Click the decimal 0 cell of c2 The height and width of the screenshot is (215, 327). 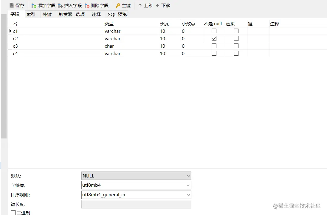tap(192, 38)
